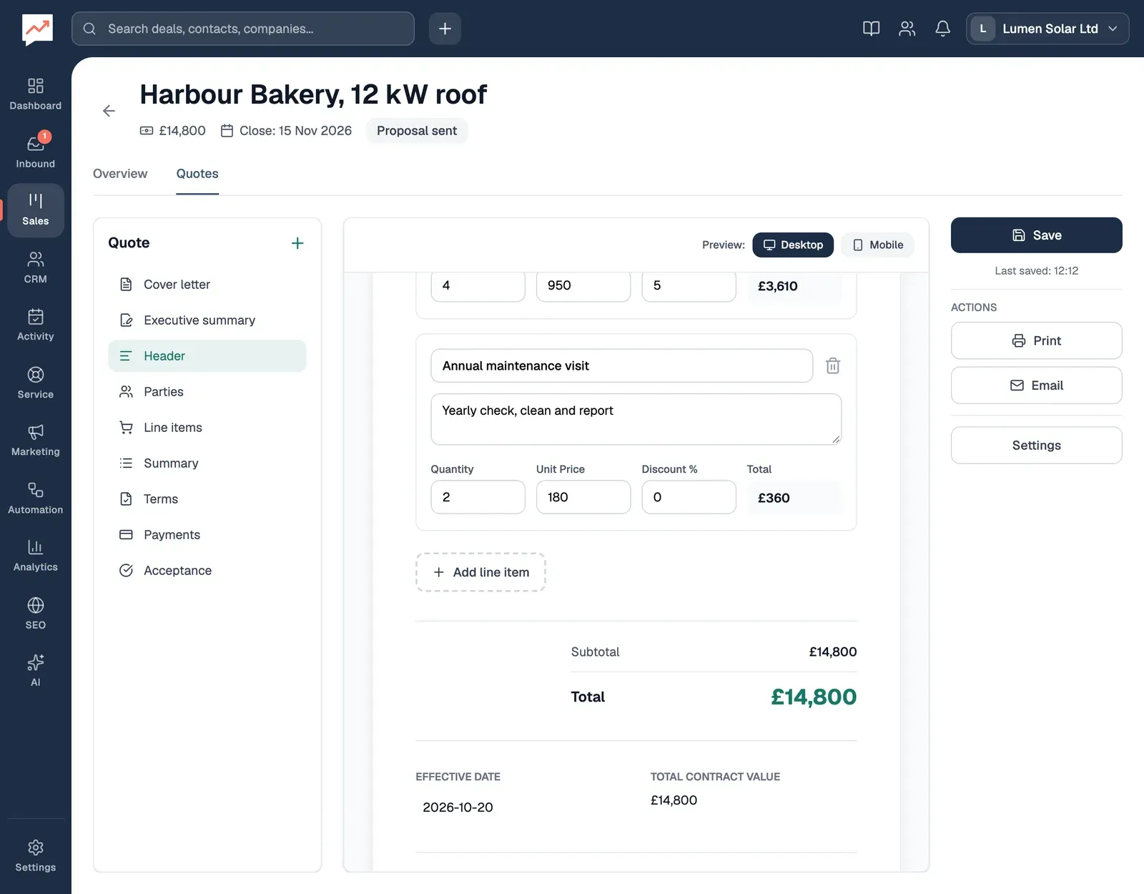
Task: Delete Annual maintenance visit line item
Action: pyautogui.click(x=832, y=365)
